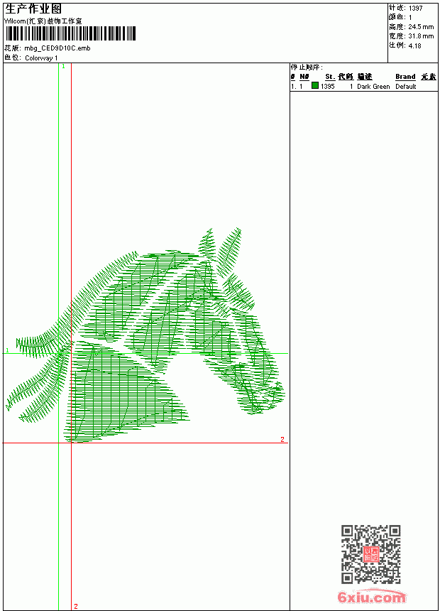The image size is (440, 611).
Task: Click the stitch count 1395 in the color row
Action: click(x=327, y=87)
